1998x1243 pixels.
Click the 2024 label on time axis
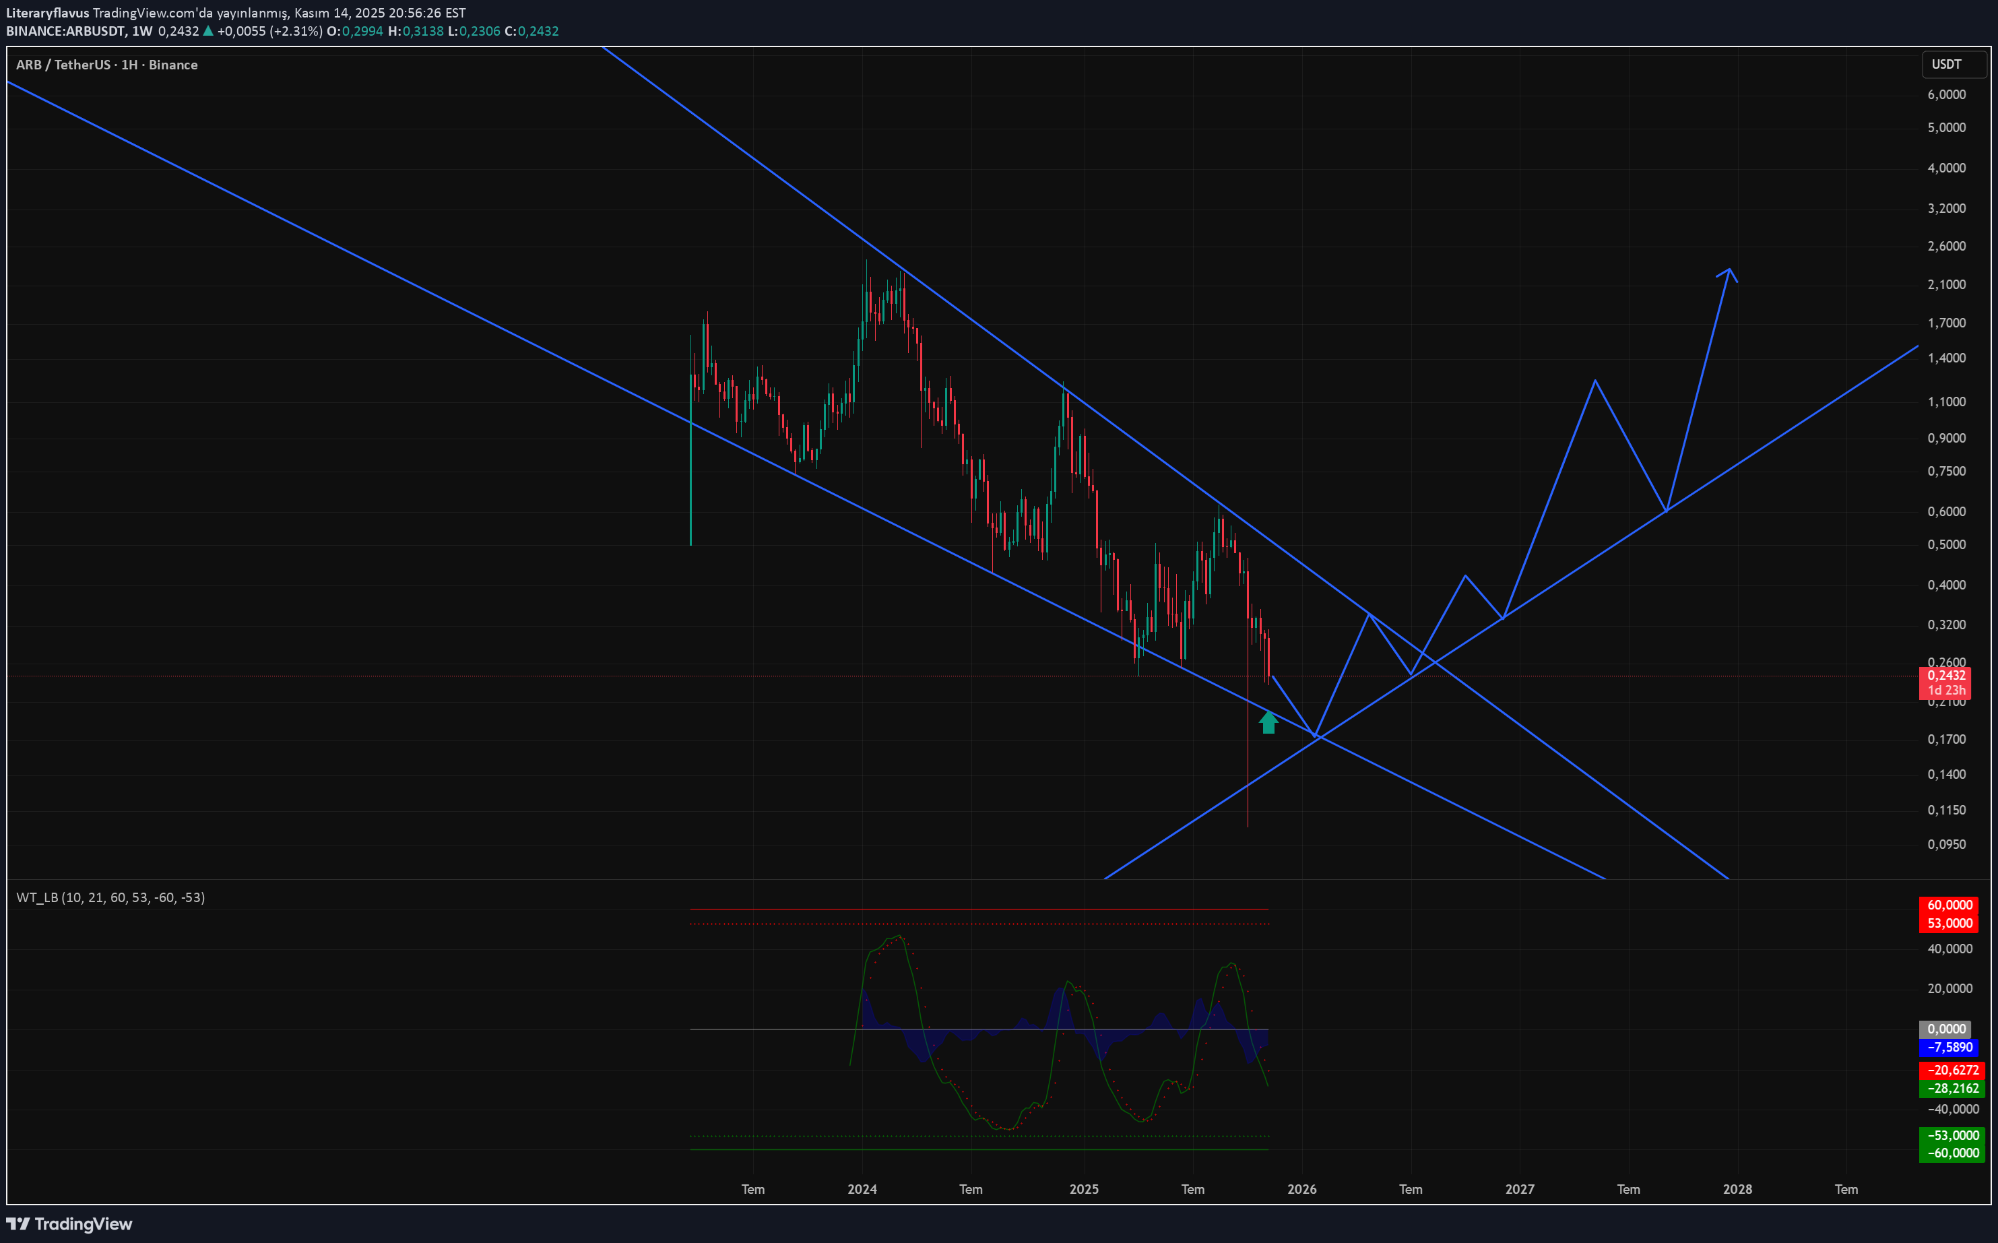click(x=862, y=1188)
